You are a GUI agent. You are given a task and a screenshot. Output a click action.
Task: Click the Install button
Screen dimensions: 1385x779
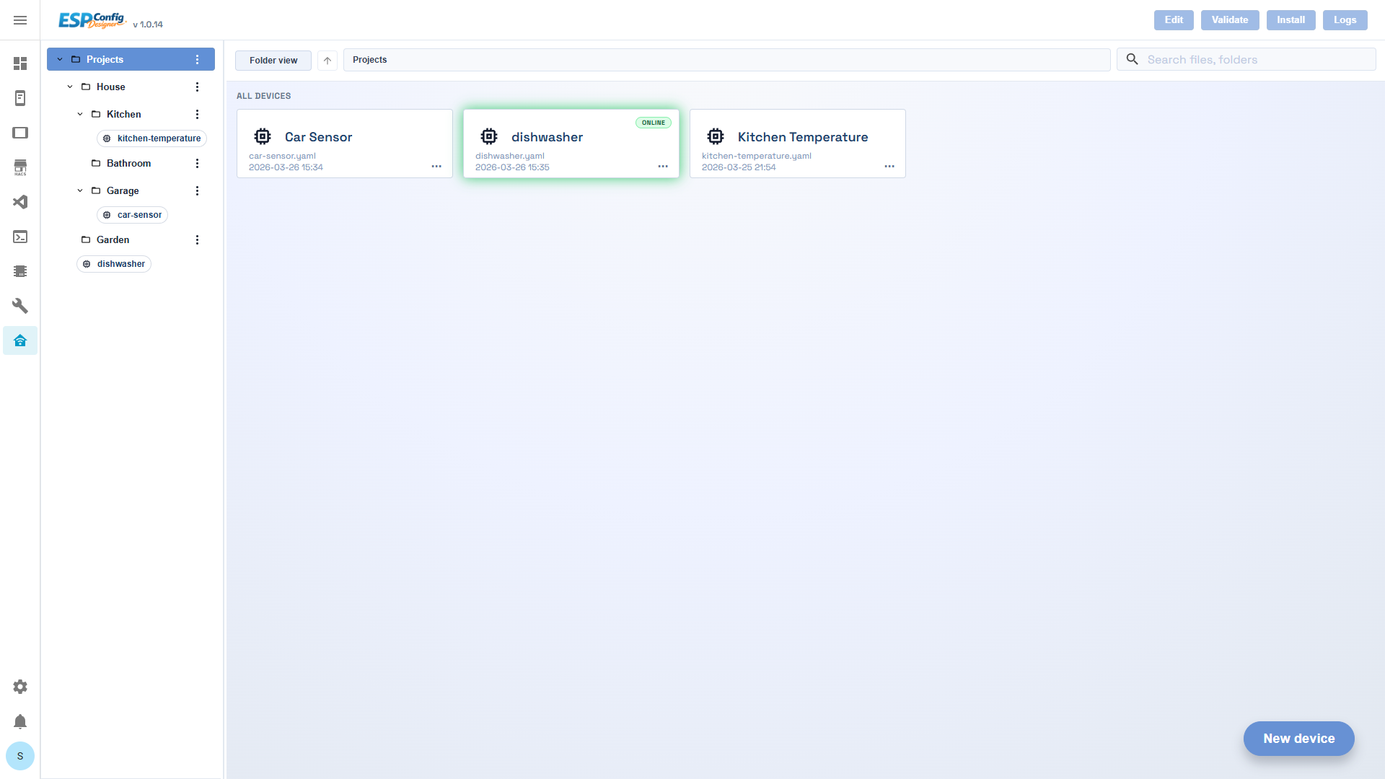pyautogui.click(x=1291, y=20)
